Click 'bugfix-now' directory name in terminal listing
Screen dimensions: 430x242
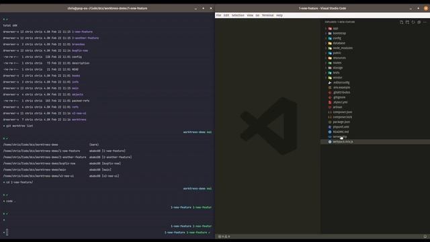point(80,51)
